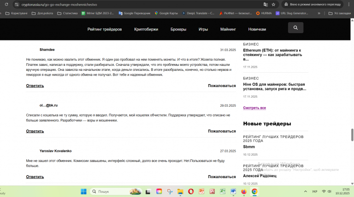Open the Snipping Tool from the taskbar

pos(170,191)
